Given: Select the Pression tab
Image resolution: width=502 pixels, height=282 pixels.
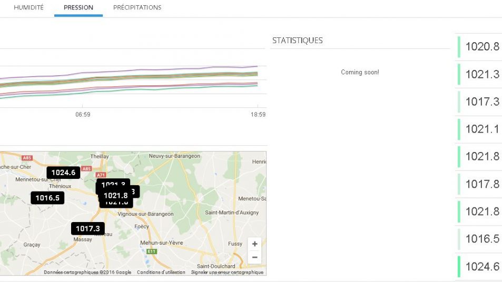Looking at the screenshot, I should coord(78,8).
